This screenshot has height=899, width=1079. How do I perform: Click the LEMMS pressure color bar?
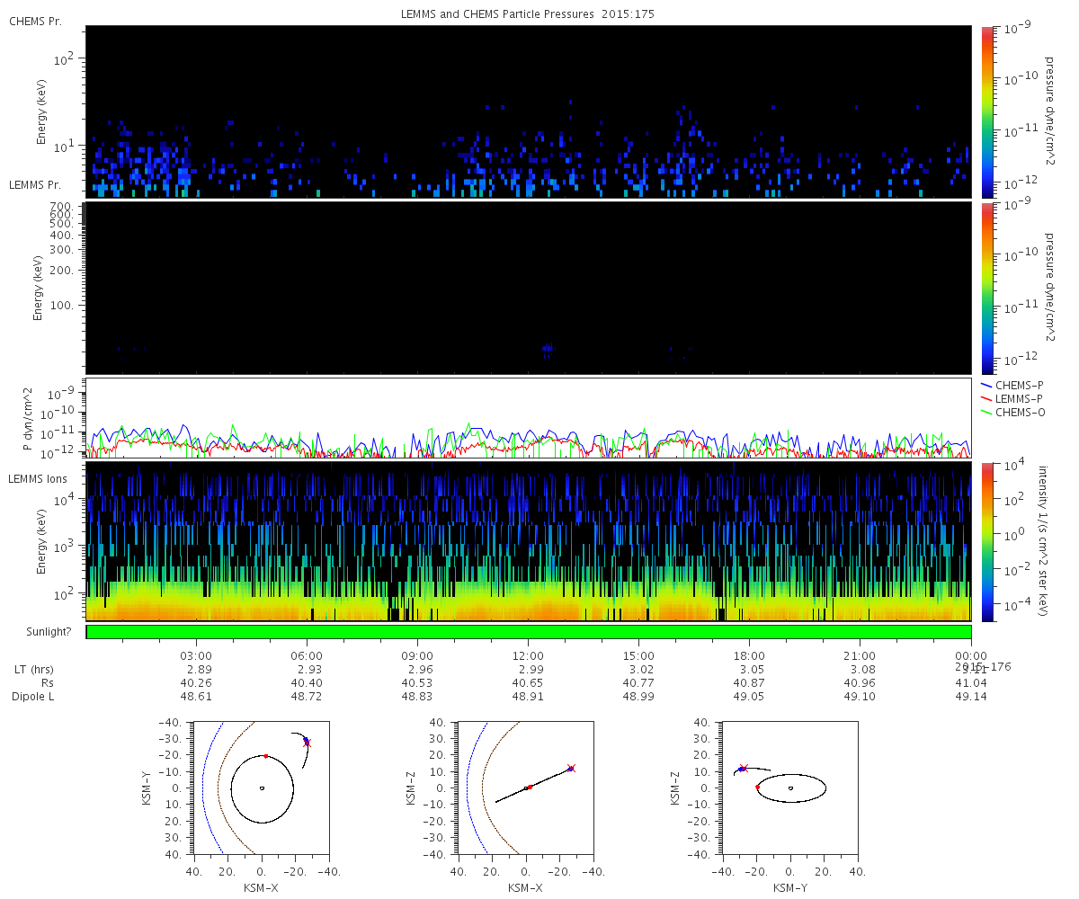tap(987, 288)
